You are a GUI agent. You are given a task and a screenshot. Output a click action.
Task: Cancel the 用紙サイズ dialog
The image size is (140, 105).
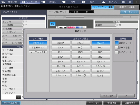[x=108, y=96]
